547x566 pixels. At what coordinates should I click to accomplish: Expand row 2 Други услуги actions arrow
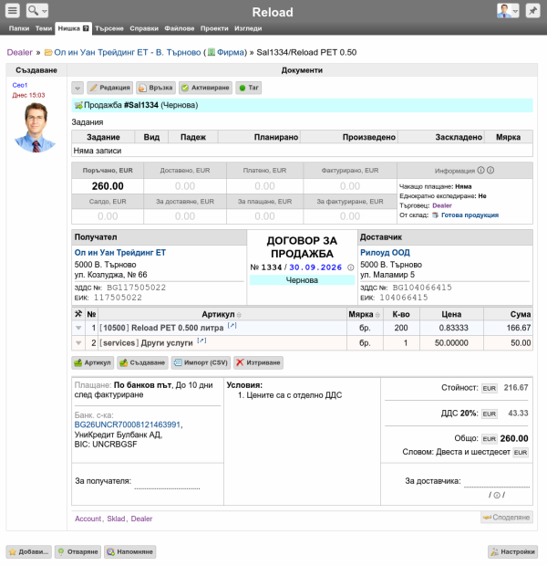[x=78, y=343]
